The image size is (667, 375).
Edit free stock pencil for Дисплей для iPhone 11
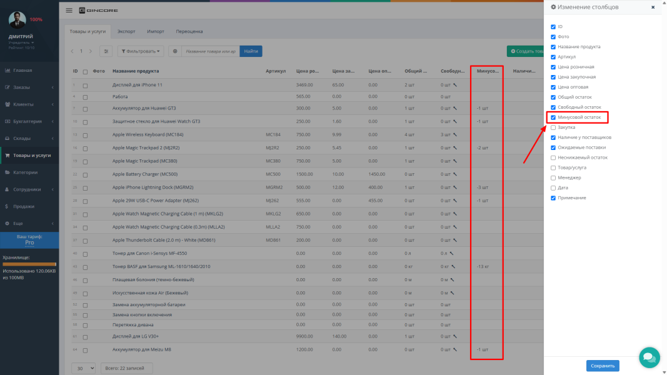(x=454, y=85)
